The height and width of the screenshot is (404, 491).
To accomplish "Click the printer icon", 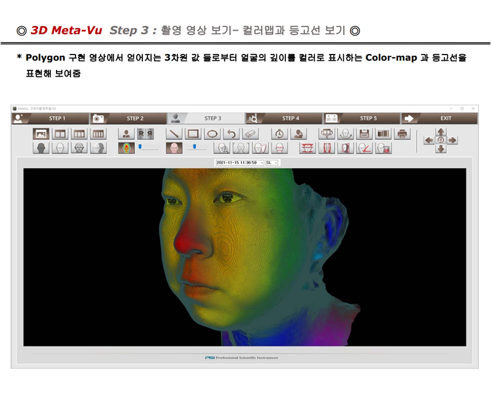I will (x=402, y=134).
